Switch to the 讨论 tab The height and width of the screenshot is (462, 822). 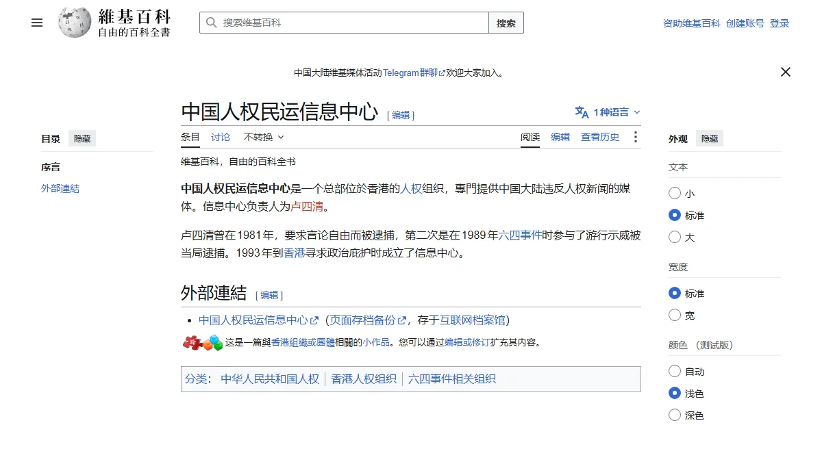coord(221,137)
